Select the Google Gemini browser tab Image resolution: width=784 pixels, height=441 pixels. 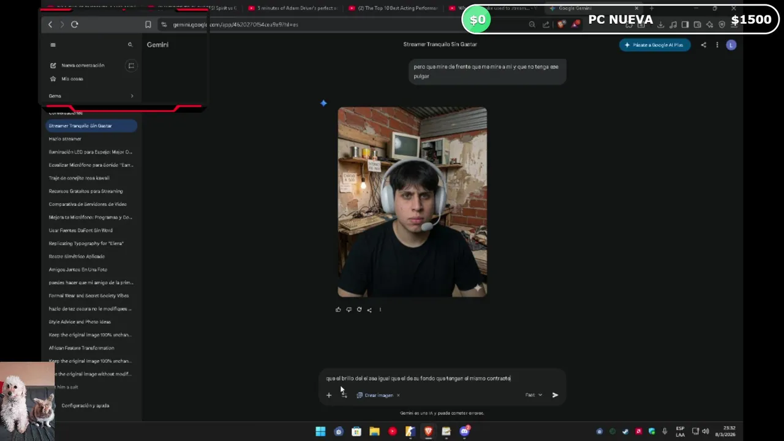coord(594,8)
